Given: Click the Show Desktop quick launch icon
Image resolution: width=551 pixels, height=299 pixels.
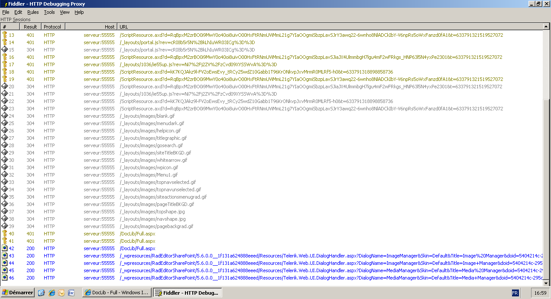Looking at the screenshot, I should 42,293.
